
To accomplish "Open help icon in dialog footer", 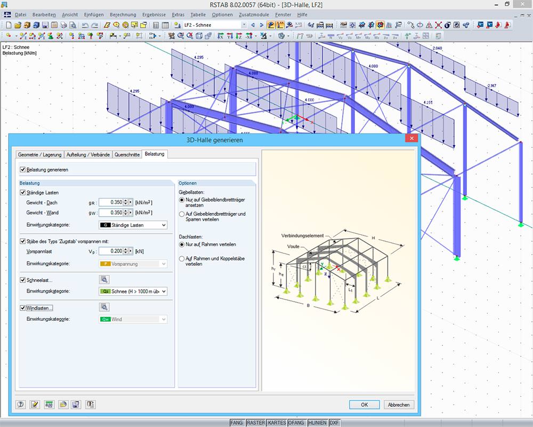I will point(20,405).
